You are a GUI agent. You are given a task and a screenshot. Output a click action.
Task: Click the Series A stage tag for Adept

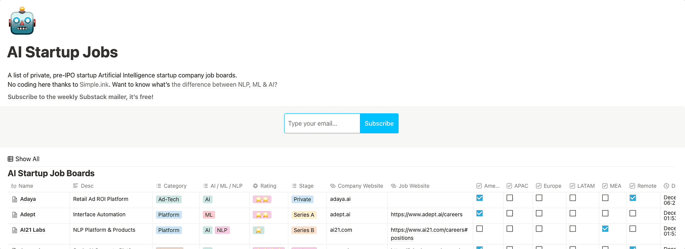304,215
